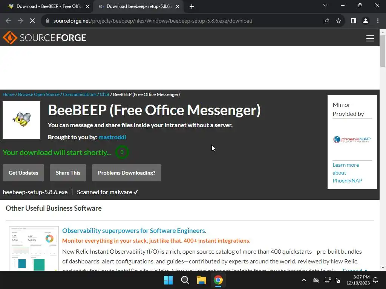Screen dimensions: 386x289
Task: Click the browser back arrow
Action: coord(8,21)
